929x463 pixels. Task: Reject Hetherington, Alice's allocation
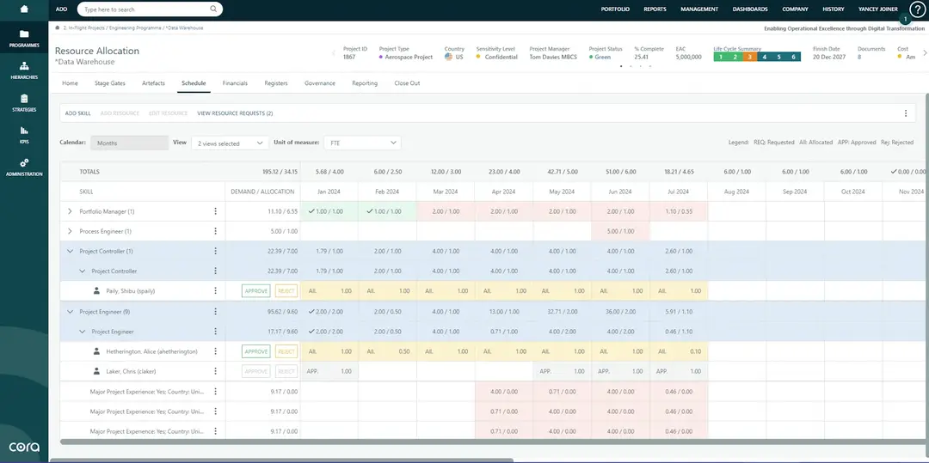[286, 351]
